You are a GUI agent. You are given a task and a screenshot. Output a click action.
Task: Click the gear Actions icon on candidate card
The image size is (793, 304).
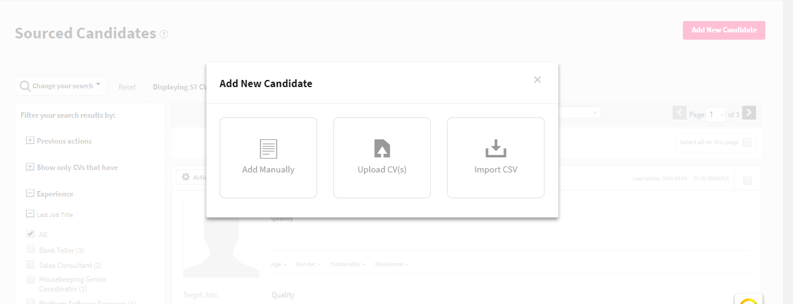[186, 177]
